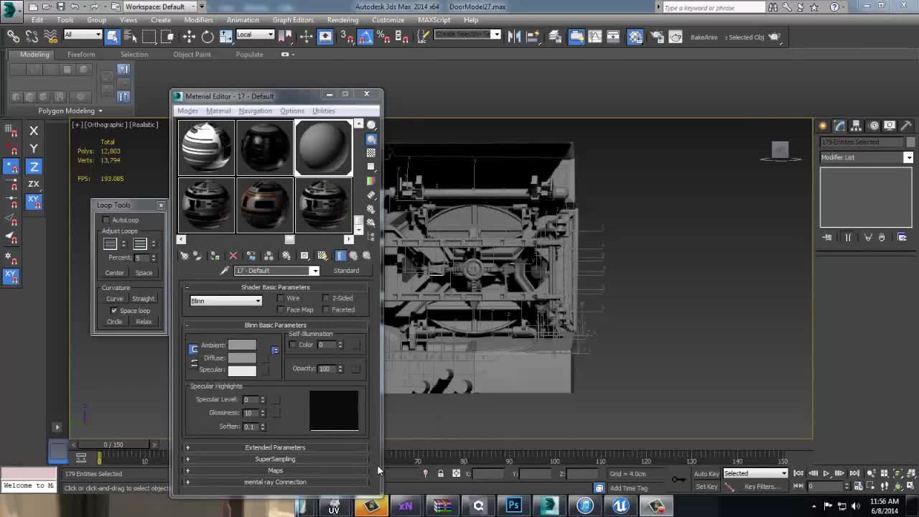Switch to the Freeform ribbon tab
The height and width of the screenshot is (517, 919).
[81, 55]
